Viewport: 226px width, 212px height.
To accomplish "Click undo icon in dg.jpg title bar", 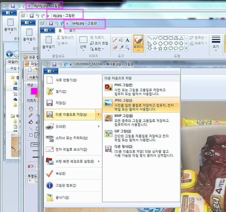I will [x=37, y=16].
